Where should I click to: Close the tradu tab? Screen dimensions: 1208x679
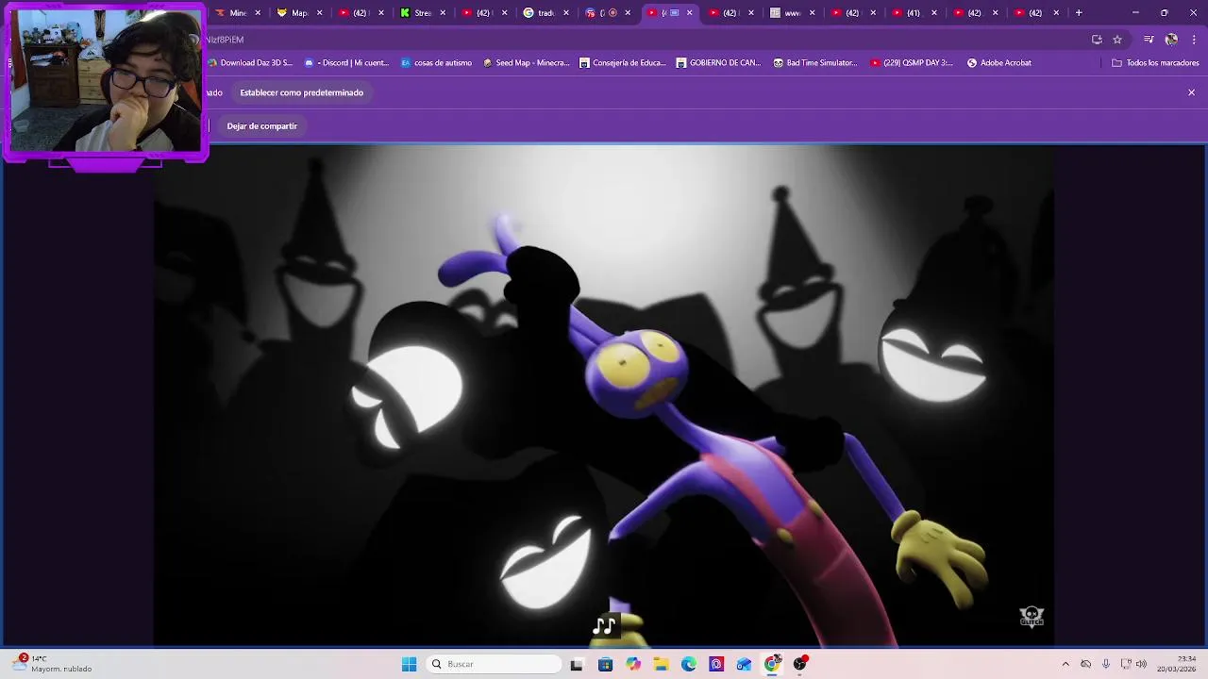(565, 13)
